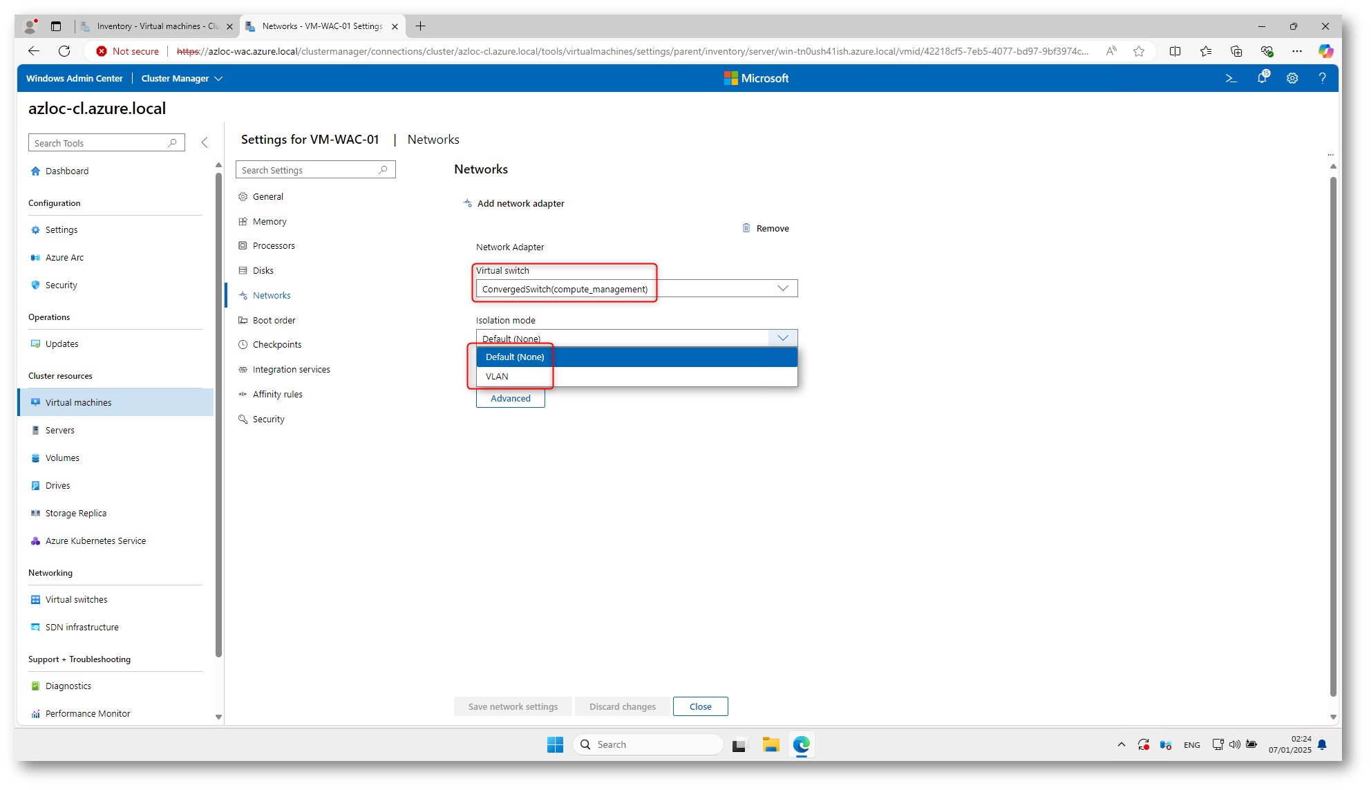Click the taskbar Search box
1371x790 pixels.
click(648, 744)
